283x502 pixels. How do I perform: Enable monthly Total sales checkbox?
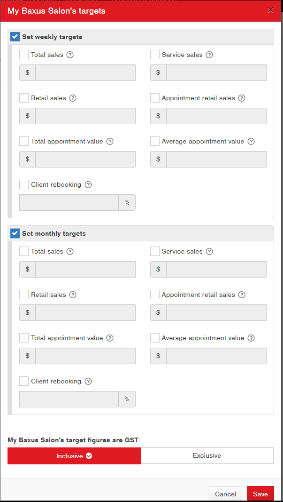(x=24, y=251)
